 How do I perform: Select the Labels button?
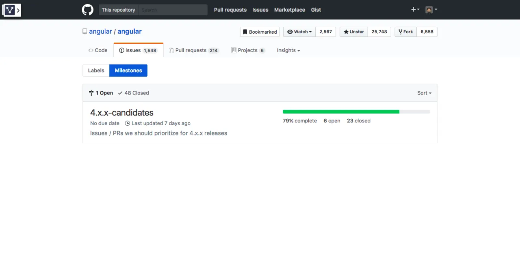click(96, 71)
